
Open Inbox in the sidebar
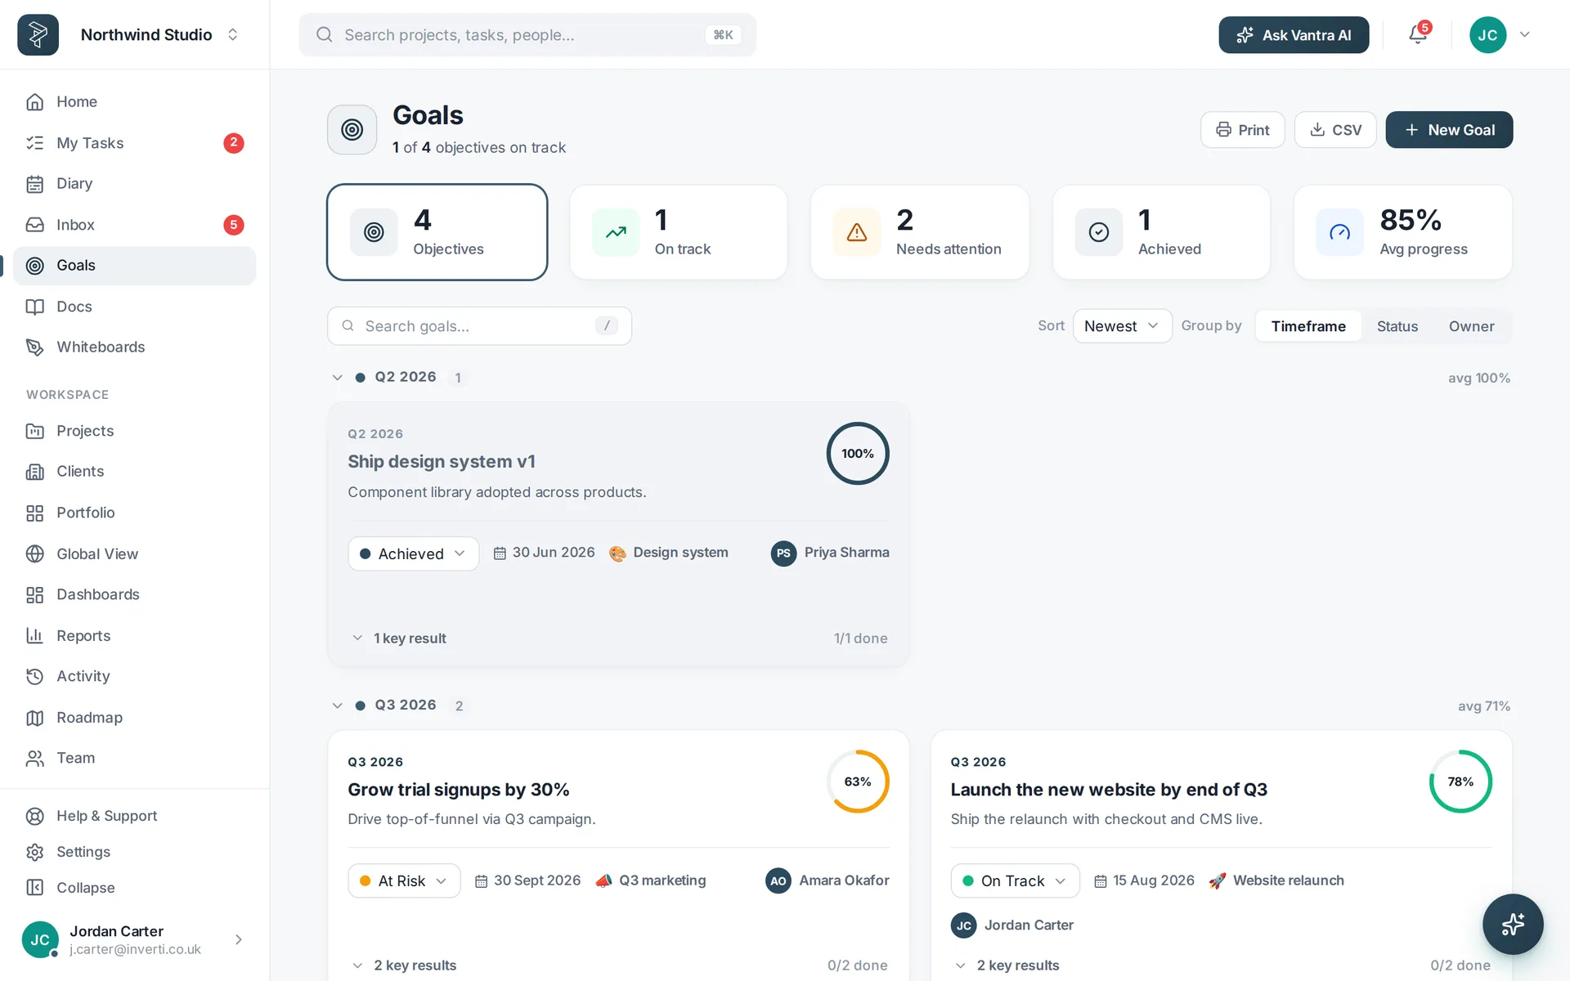[135, 225]
